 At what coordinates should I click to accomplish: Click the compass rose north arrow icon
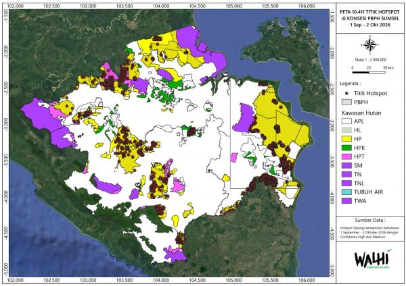click(x=370, y=45)
